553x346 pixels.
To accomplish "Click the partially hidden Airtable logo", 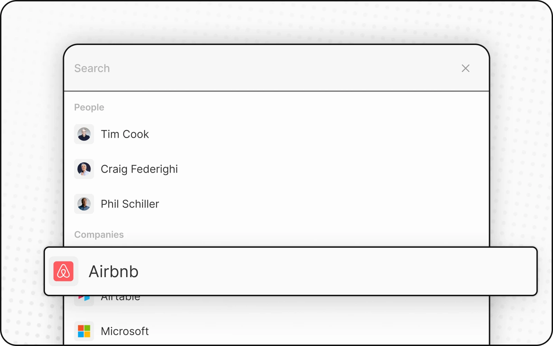I will [x=84, y=298].
